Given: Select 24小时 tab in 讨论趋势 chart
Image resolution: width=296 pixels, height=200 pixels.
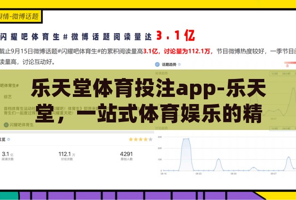Looking at the screenshot, I should click(287, 128).
